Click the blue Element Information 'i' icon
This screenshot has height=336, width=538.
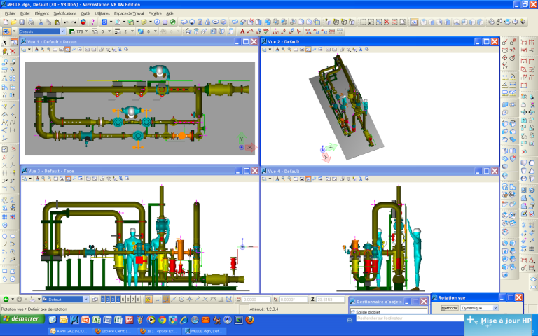click(x=157, y=22)
